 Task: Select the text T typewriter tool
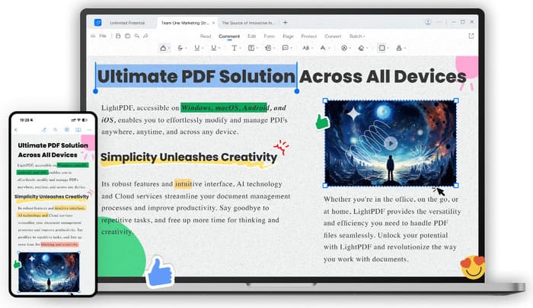pyautogui.click(x=235, y=48)
